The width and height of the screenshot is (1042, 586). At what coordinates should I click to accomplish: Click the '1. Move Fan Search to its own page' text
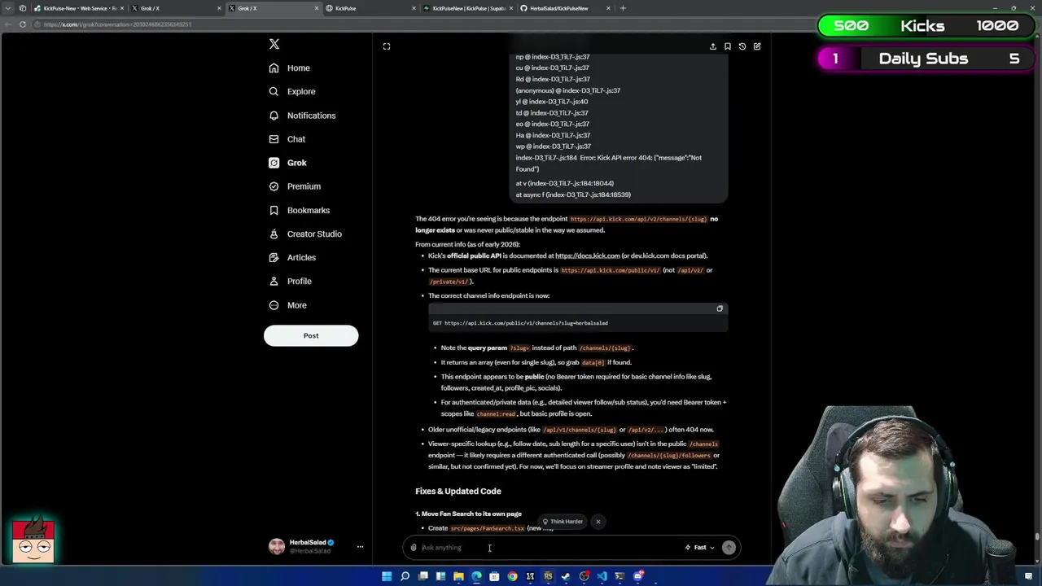pos(468,514)
